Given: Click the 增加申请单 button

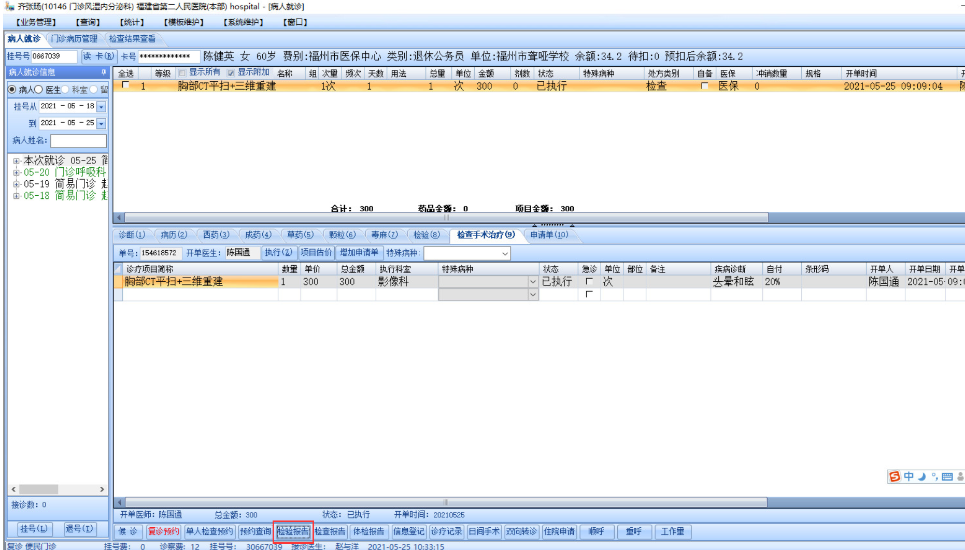Looking at the screenshot, I should click(x=359, y=253).
